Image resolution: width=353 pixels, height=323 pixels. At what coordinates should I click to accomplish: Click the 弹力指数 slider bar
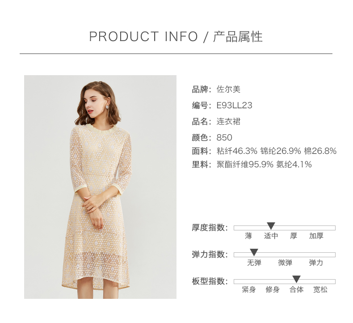tap(285, 255)
